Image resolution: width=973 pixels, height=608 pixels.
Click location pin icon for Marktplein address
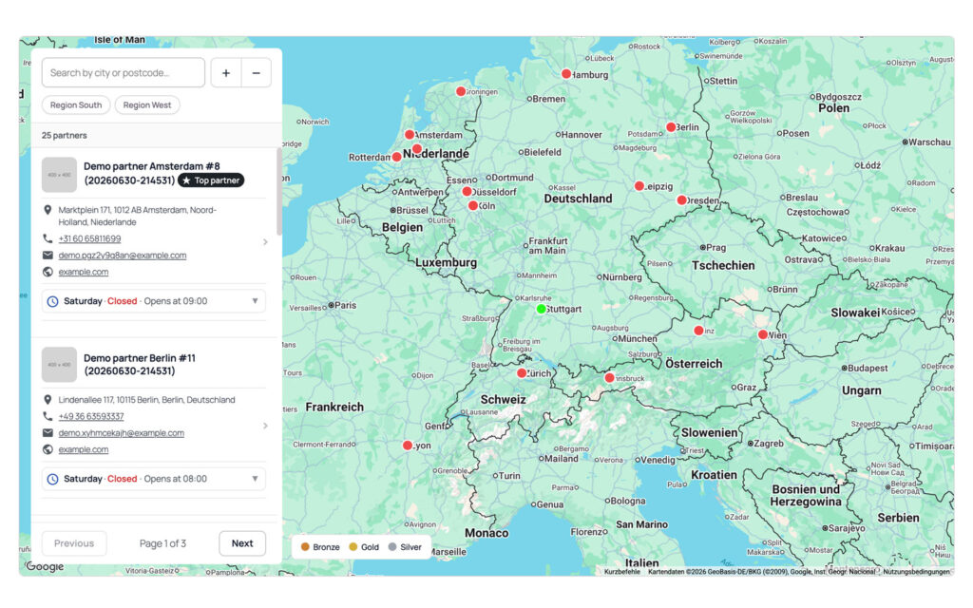click(48, 210)
